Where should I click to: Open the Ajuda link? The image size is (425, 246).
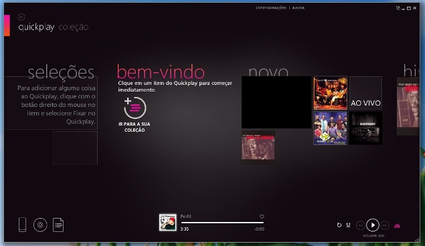[x=299, y=8]
